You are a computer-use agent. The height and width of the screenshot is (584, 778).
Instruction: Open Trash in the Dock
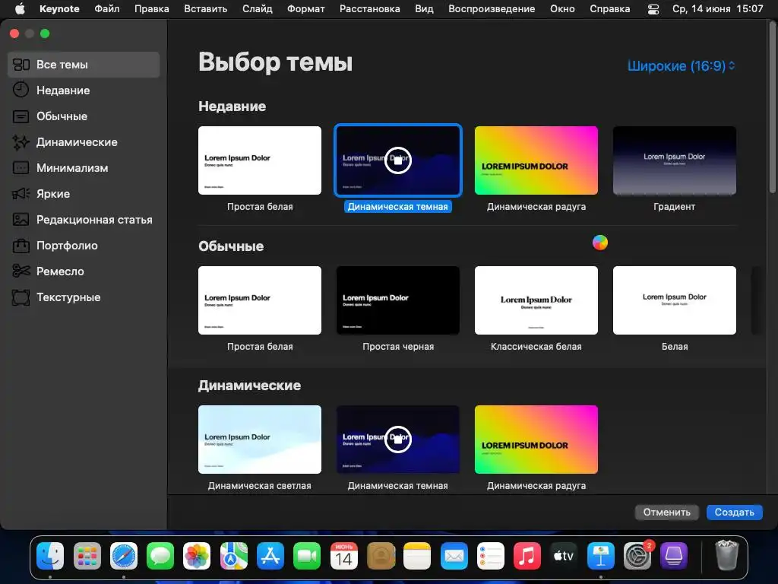[x=727, y=555]
